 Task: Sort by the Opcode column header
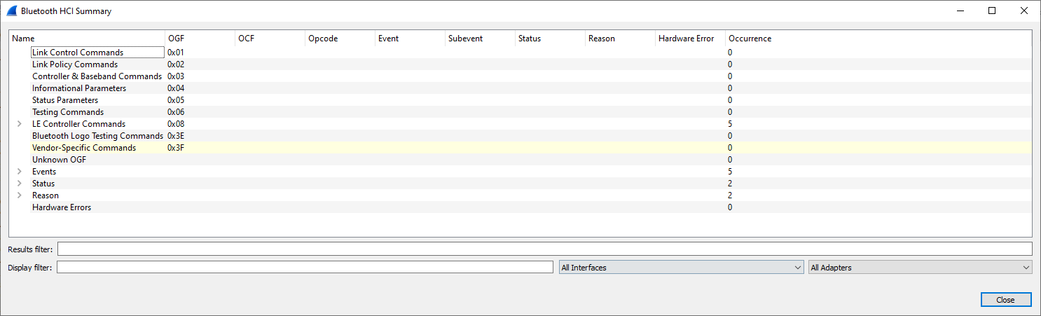point(340,39)
